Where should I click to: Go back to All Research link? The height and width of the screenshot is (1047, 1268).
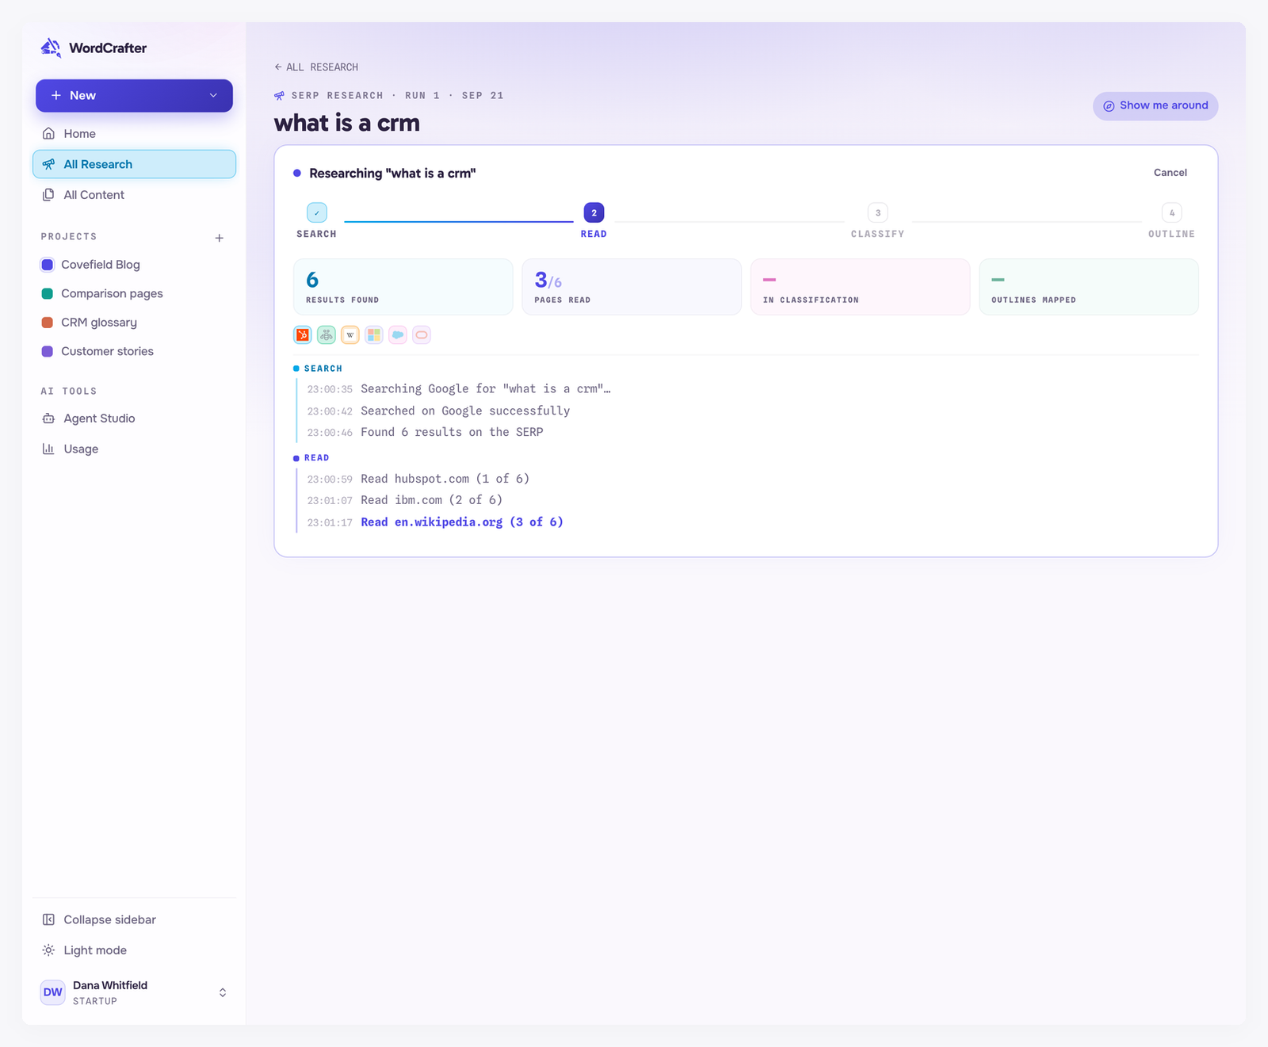tap(316, 67)
